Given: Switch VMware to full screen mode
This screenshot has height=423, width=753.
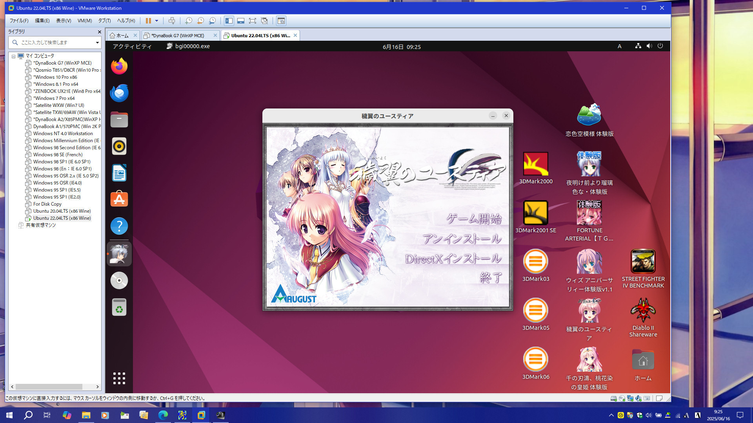Looking at the screenshot, I should [x=253, y=21].
